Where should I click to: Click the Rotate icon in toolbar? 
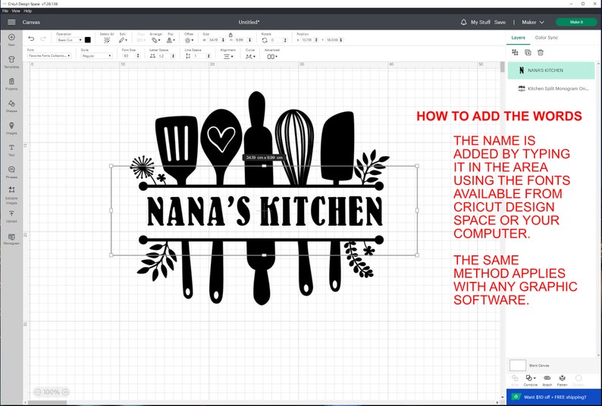265,40
